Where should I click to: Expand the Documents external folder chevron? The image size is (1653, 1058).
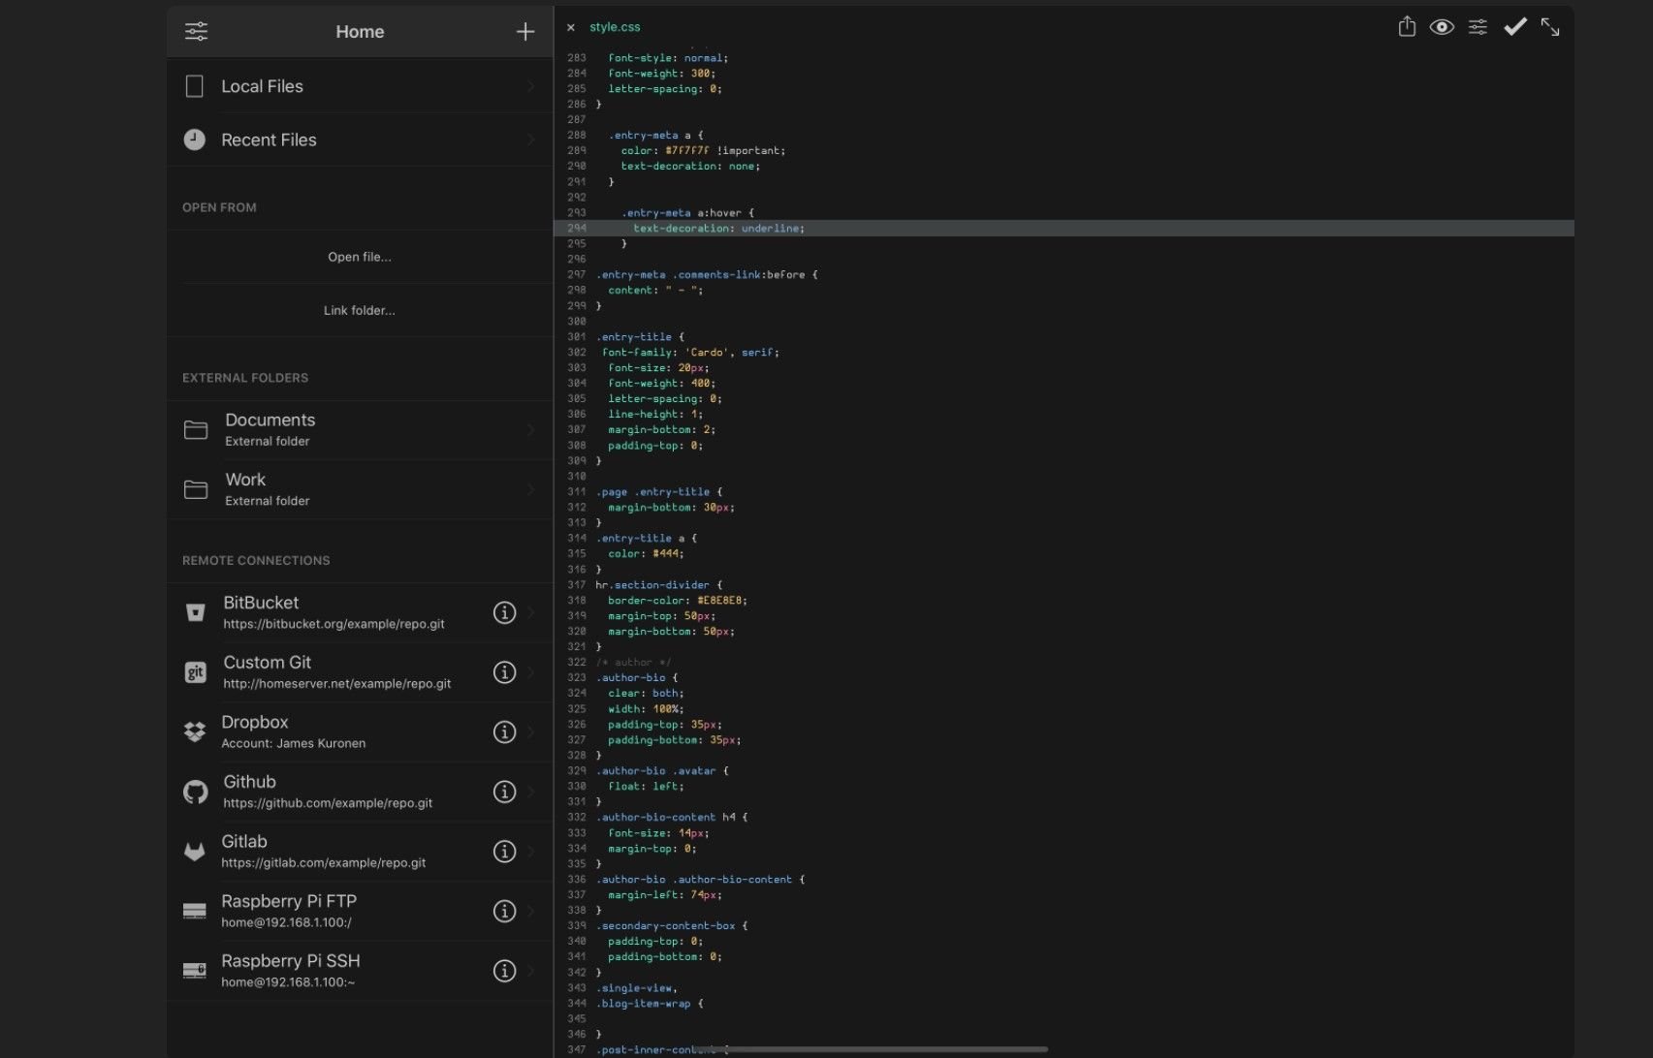[530, 429]
